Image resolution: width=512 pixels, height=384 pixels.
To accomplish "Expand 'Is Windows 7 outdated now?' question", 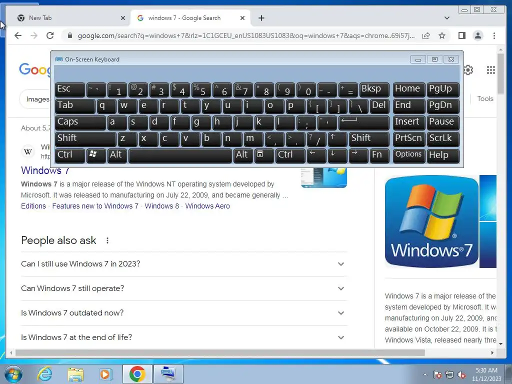I will click(x=184, y=313).
